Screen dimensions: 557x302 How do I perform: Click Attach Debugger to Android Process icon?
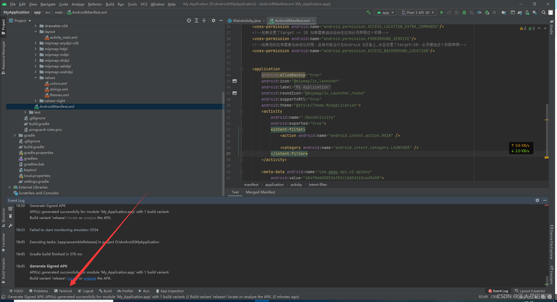click(x=487, y=12)
